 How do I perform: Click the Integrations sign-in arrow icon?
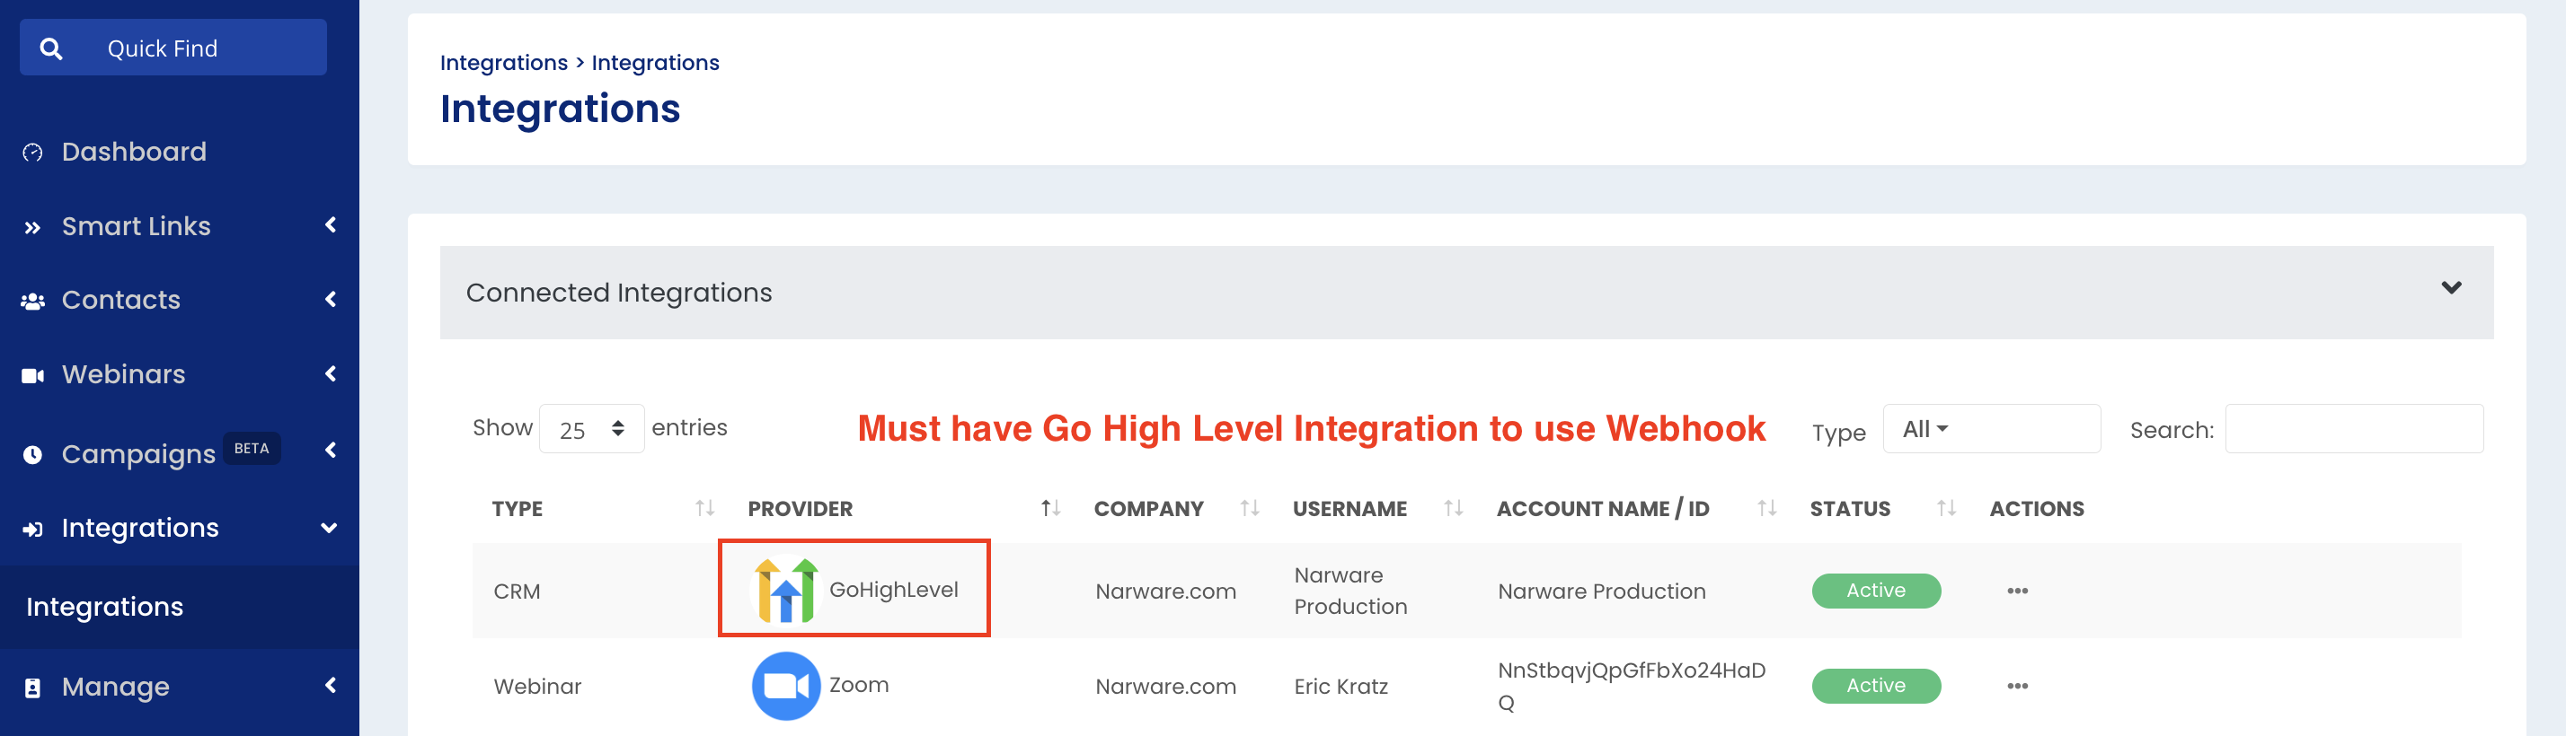click(x=33, y=528)
